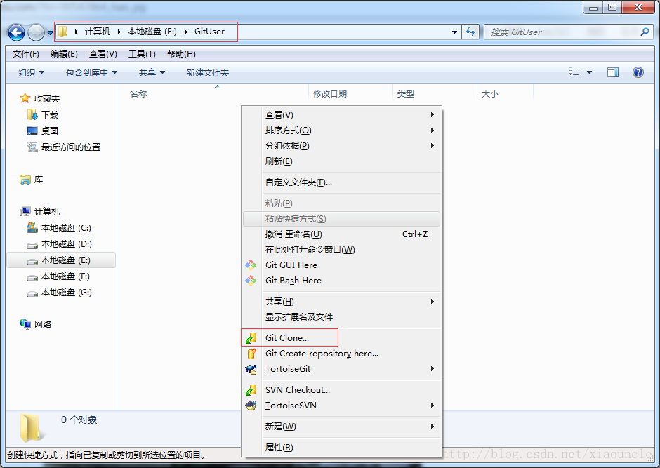
Task: Choose 自定义文件夹(F)... entry
Action: coord(341,182)
